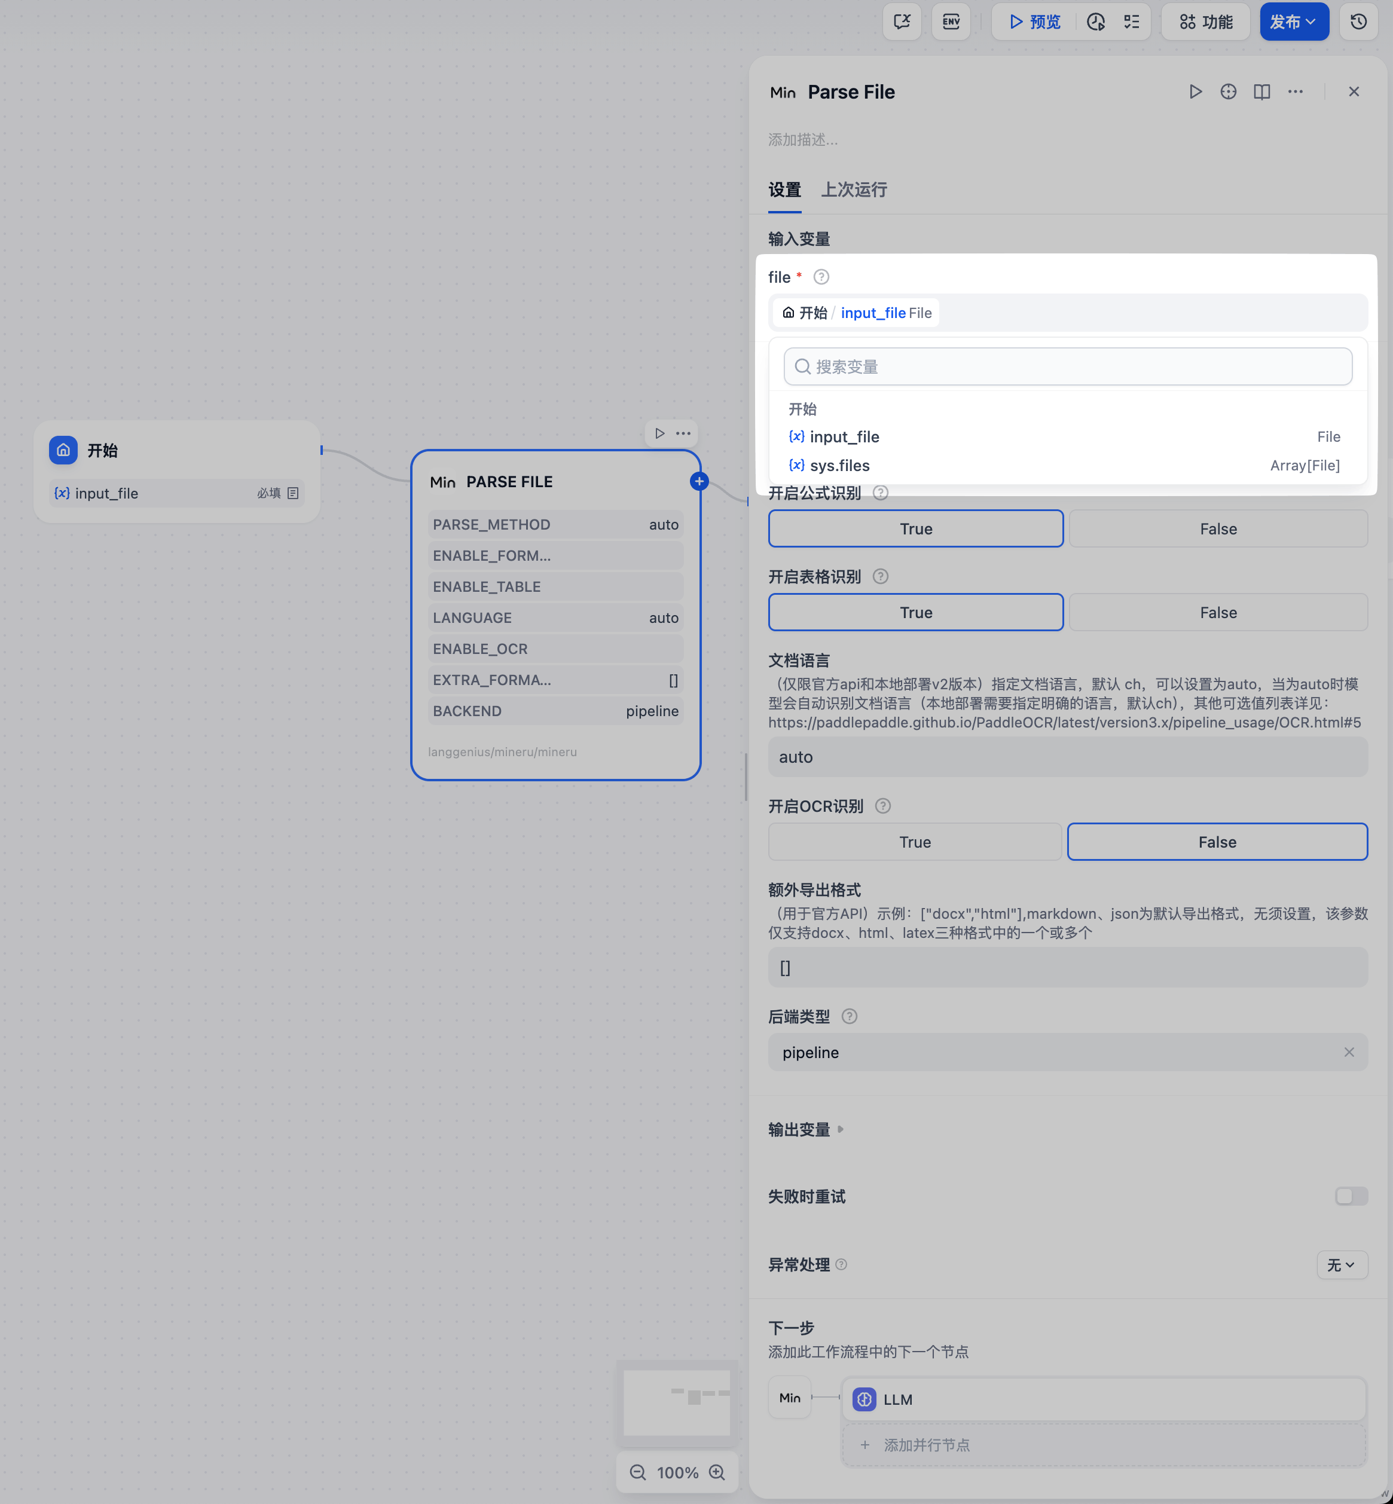The width and height of the screenshot is (1393, 1504).
Task: Open the version history clock icon
Action: (x=1358, y=22)
